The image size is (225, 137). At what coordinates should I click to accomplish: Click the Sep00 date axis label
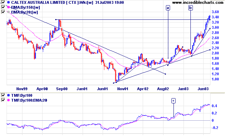pyautogui.click(x=62, y=89)
